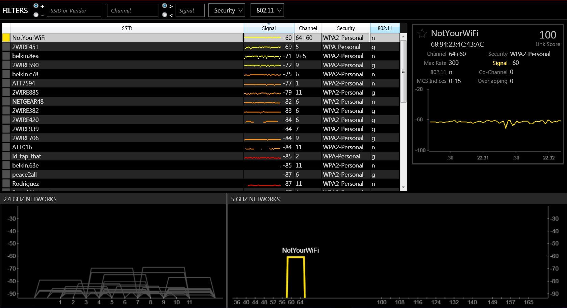Screen dimensions: 567x308
Task: Select the Rodriguez network name
Action: coord(25,183)
